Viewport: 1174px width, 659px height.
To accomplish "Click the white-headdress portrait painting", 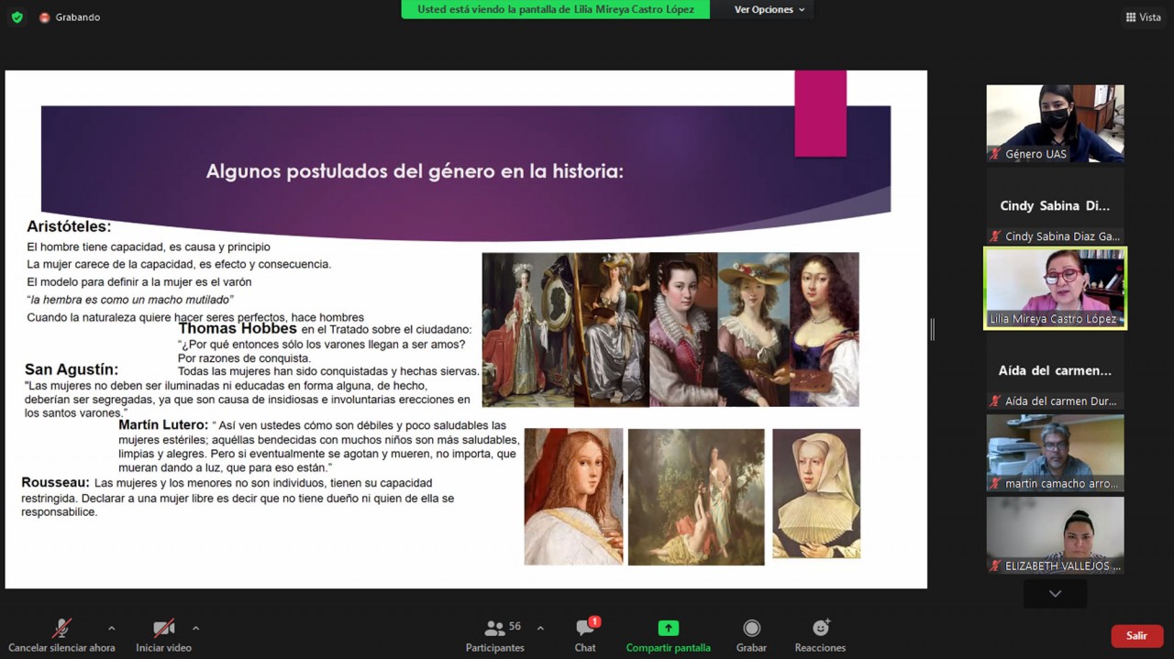I will click(x=816, y=493).
